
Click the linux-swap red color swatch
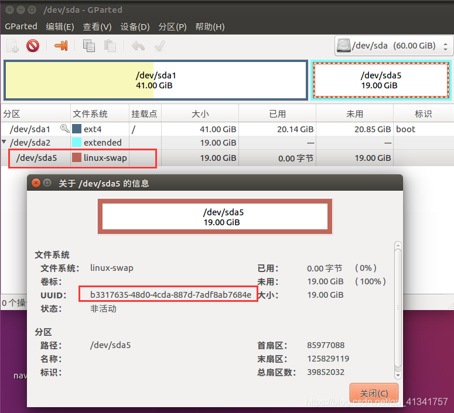[x=76, y=157]
